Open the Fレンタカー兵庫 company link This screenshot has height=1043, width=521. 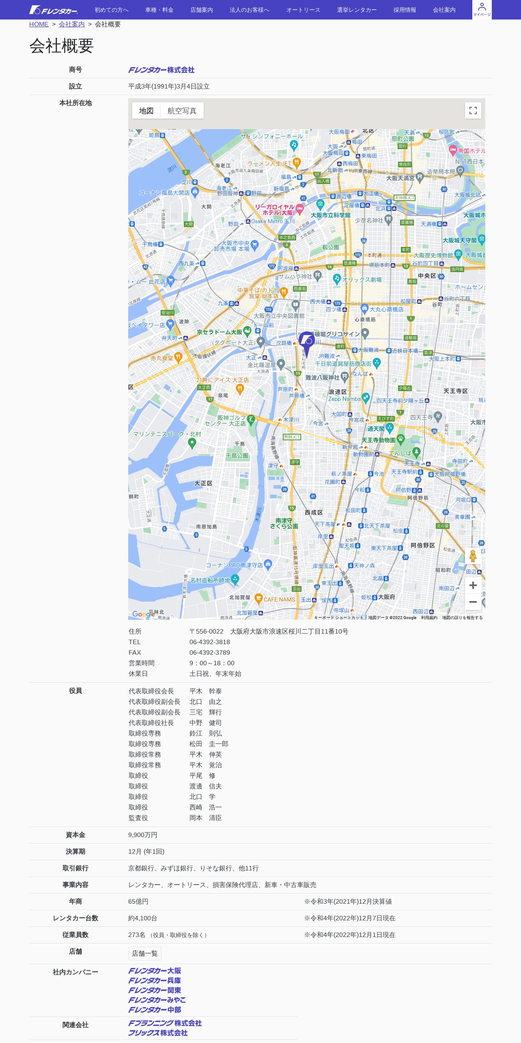tap(155, 980)
